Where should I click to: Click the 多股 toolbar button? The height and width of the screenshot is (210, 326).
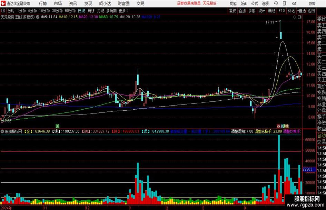point(252,11)
